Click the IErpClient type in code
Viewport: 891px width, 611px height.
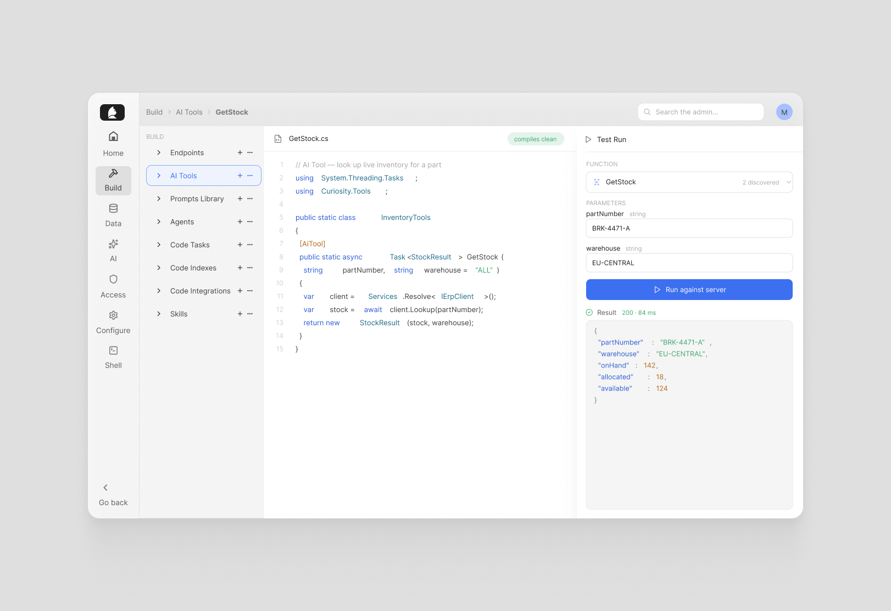coord(458,296)
